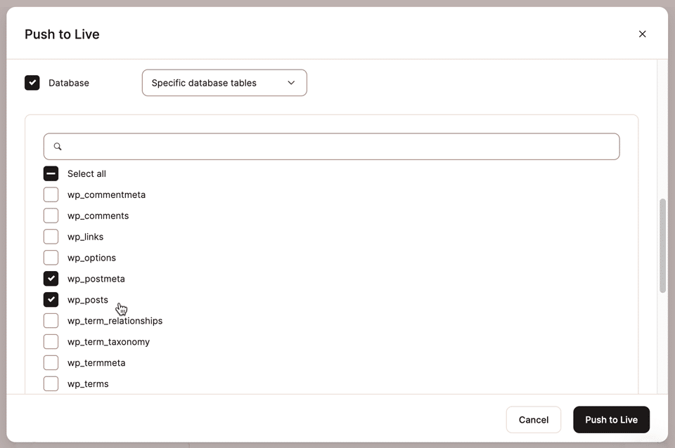Check the wp_commentmeta table
675x448 pixels.
pyautogui.click(x=51, y=195)
